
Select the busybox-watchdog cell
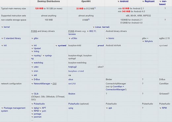(77, 63)
